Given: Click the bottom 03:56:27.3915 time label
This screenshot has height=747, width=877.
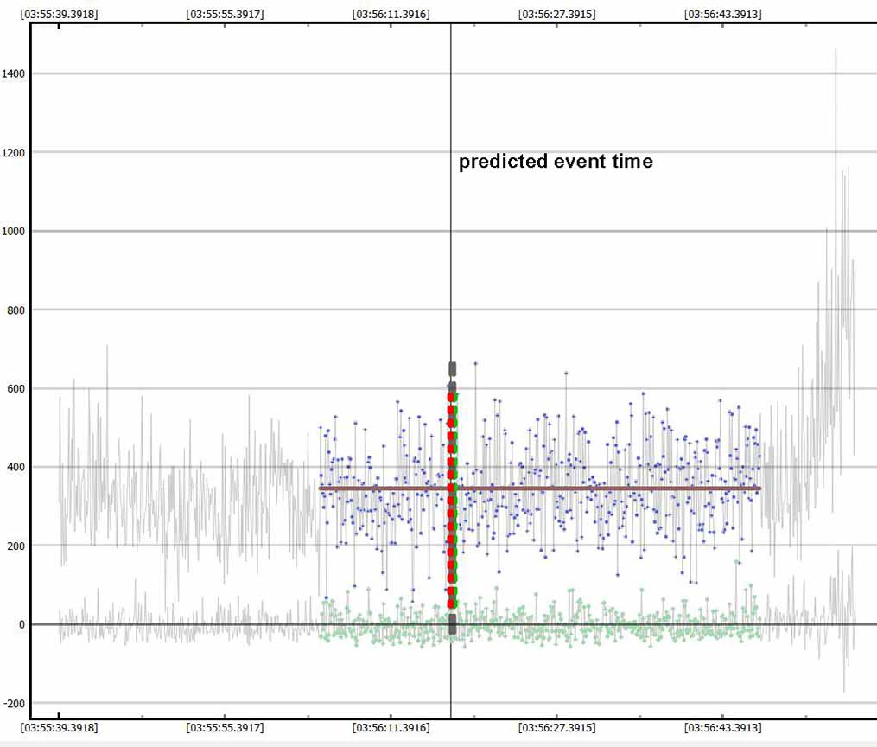Looking at the screenshot, I should (556, 727).
